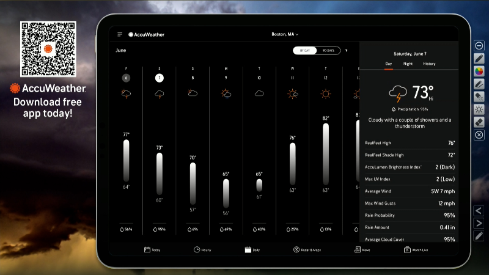
Task: Click the 70° to 57° temperature bar
Action: pos(193,184)
